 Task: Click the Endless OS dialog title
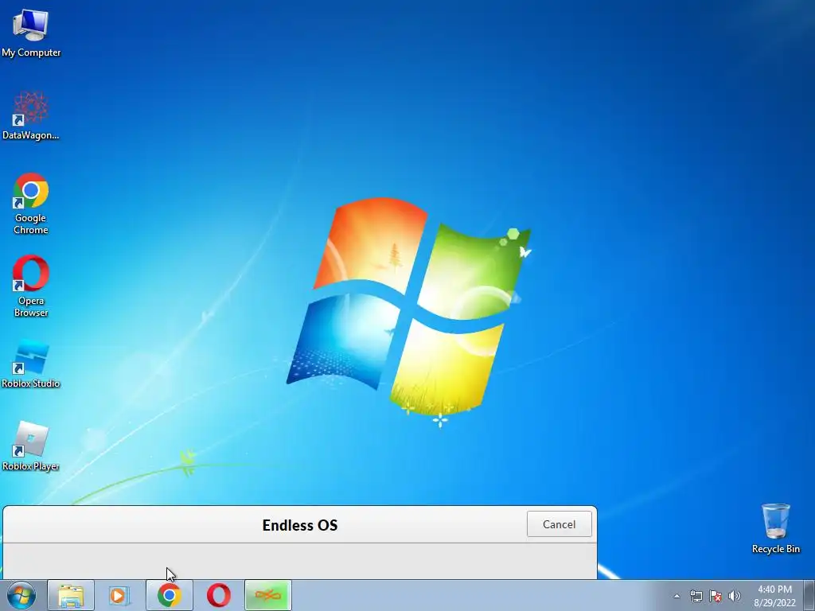pos(300,525)
